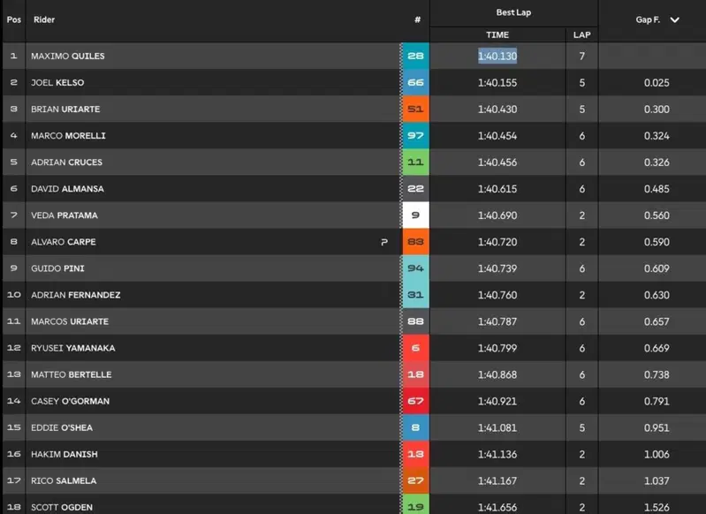Screen dimensions: 706x514
Task: Click the number sign column header
Action: coord(417,19)
